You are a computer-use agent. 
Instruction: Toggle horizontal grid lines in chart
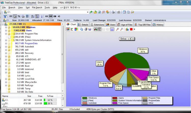pos(108,29)
